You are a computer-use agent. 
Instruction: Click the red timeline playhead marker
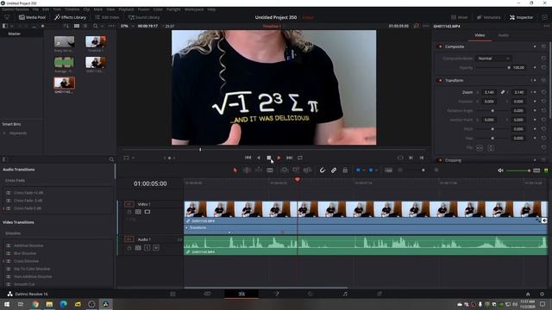(297, 180)
